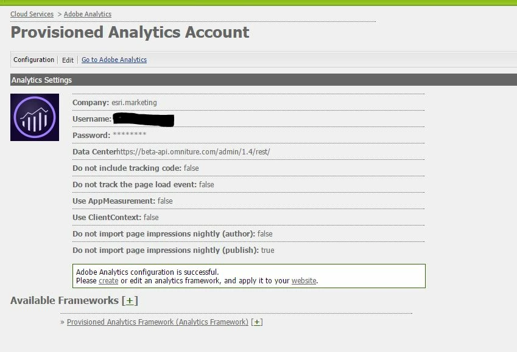
Task: Open the Adobe Analytics breadcrumb link
Action: [x=87, y=14]
